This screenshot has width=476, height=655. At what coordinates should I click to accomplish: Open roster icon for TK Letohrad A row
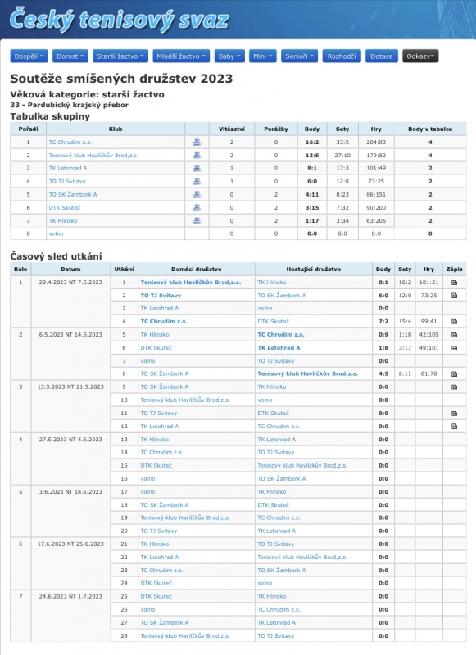click(197, 168)
